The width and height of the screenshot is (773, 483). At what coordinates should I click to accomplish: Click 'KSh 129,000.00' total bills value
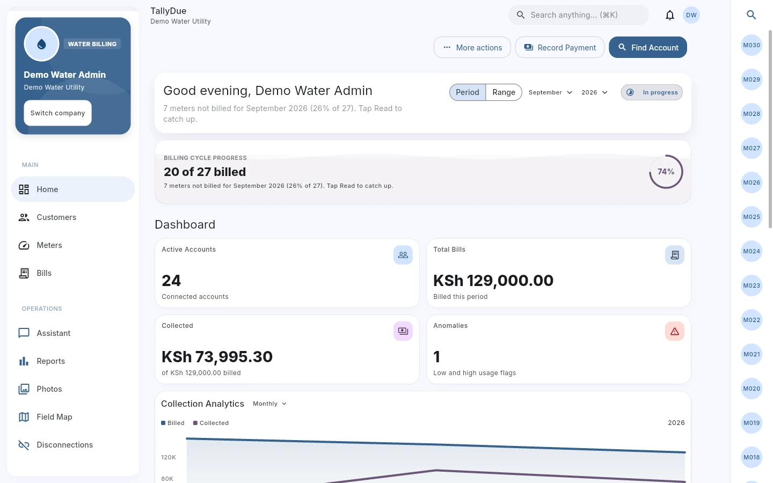click(493, 281)
